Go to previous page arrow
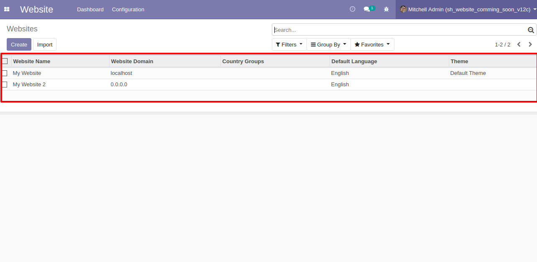Screen dimensions: 537x262 click(519, 44)
